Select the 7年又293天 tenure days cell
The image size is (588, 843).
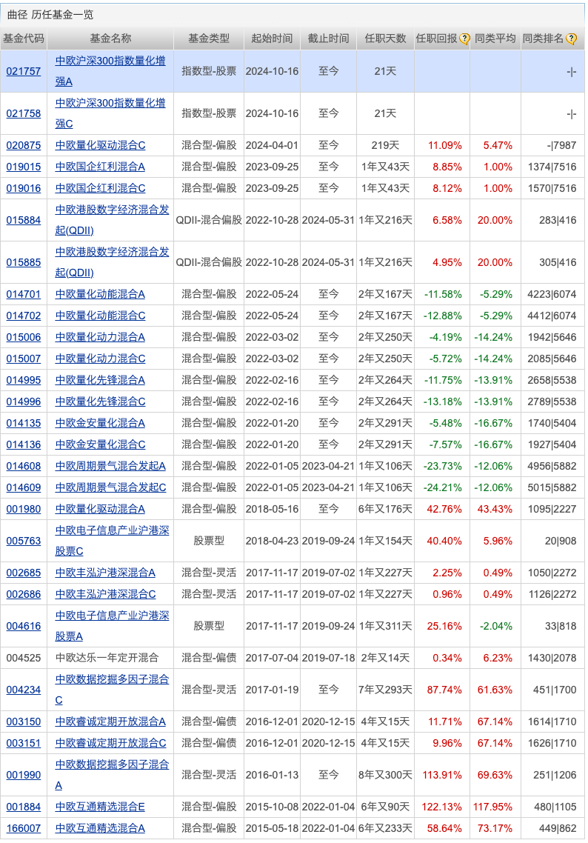tap(385, 690)
